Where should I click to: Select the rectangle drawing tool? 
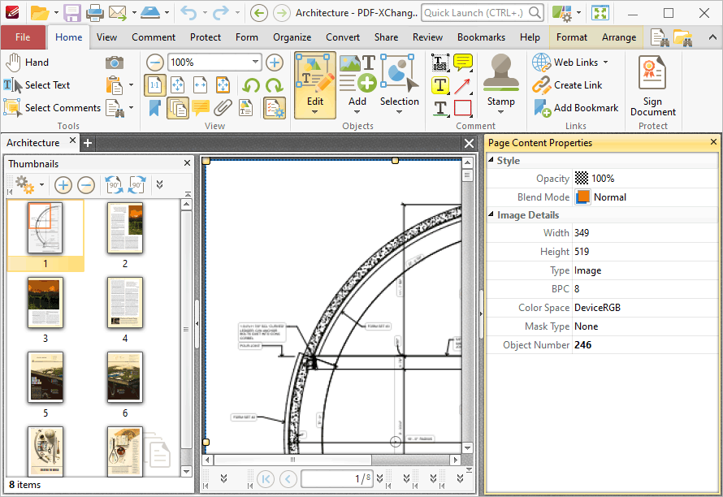pos(462,108)
